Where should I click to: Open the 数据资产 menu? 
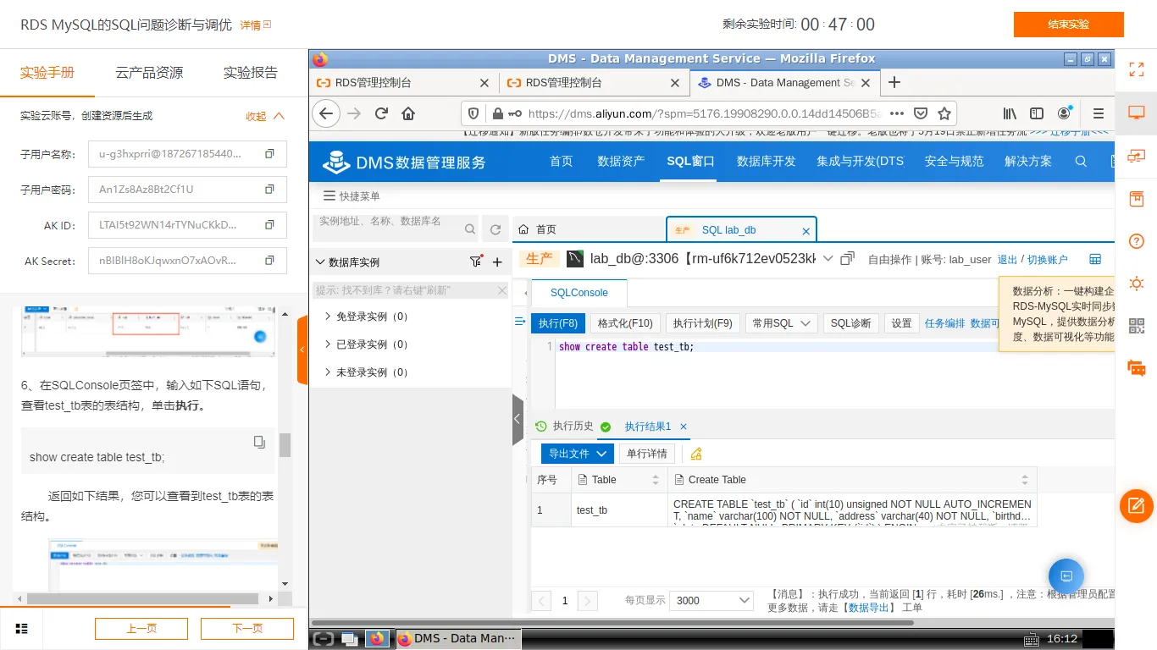click(x=621, y=161)
